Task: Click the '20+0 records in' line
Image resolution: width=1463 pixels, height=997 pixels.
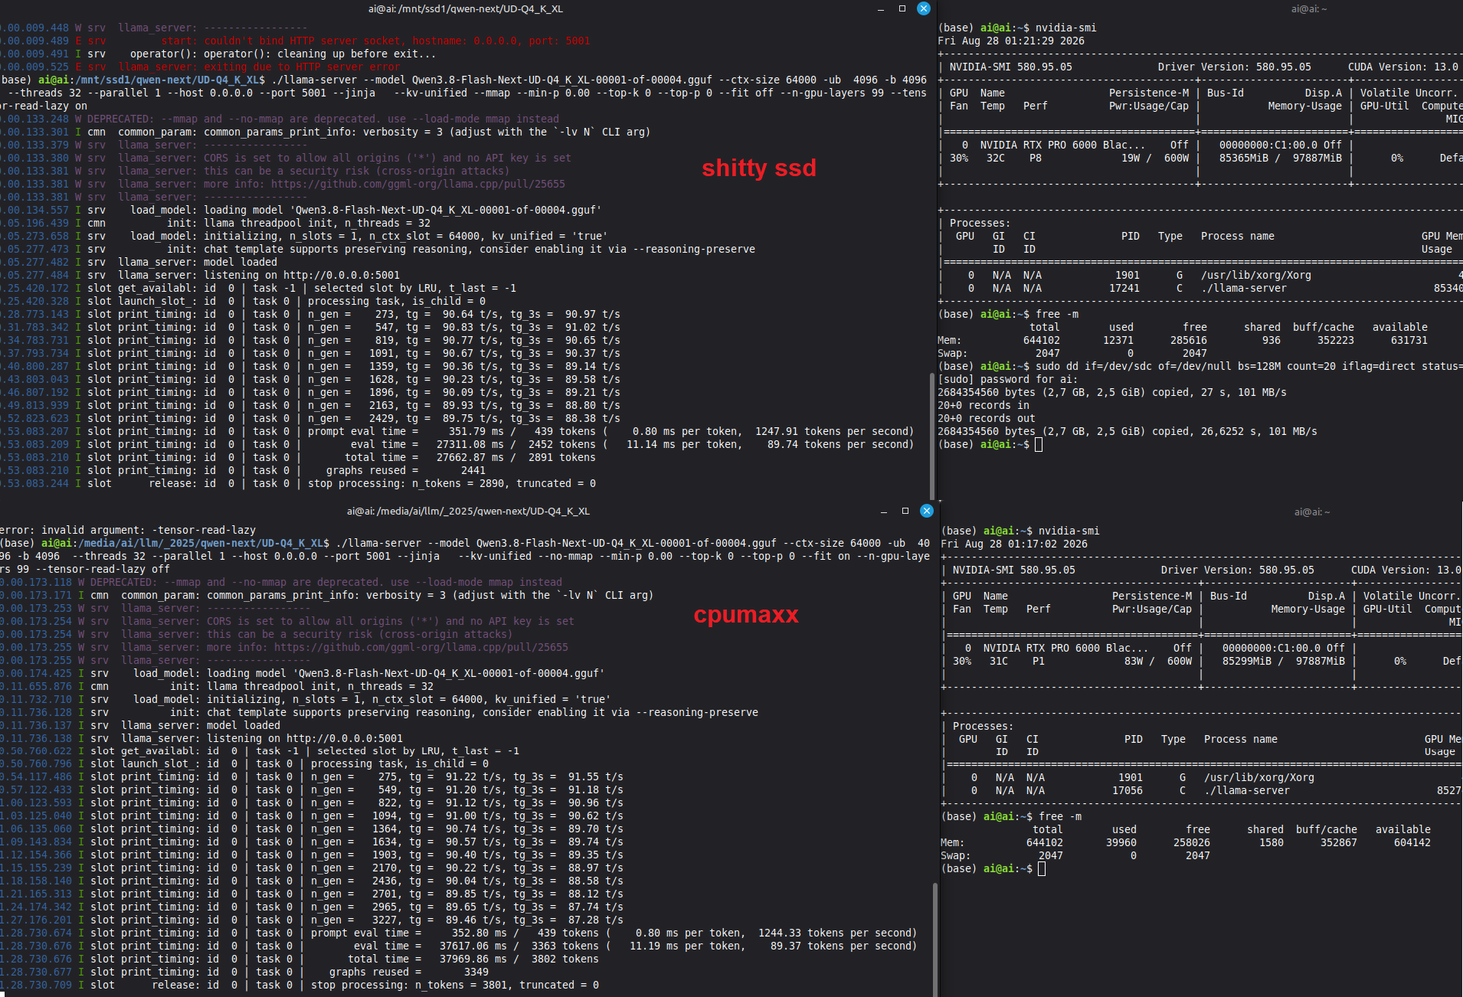Action: [984, 405]
